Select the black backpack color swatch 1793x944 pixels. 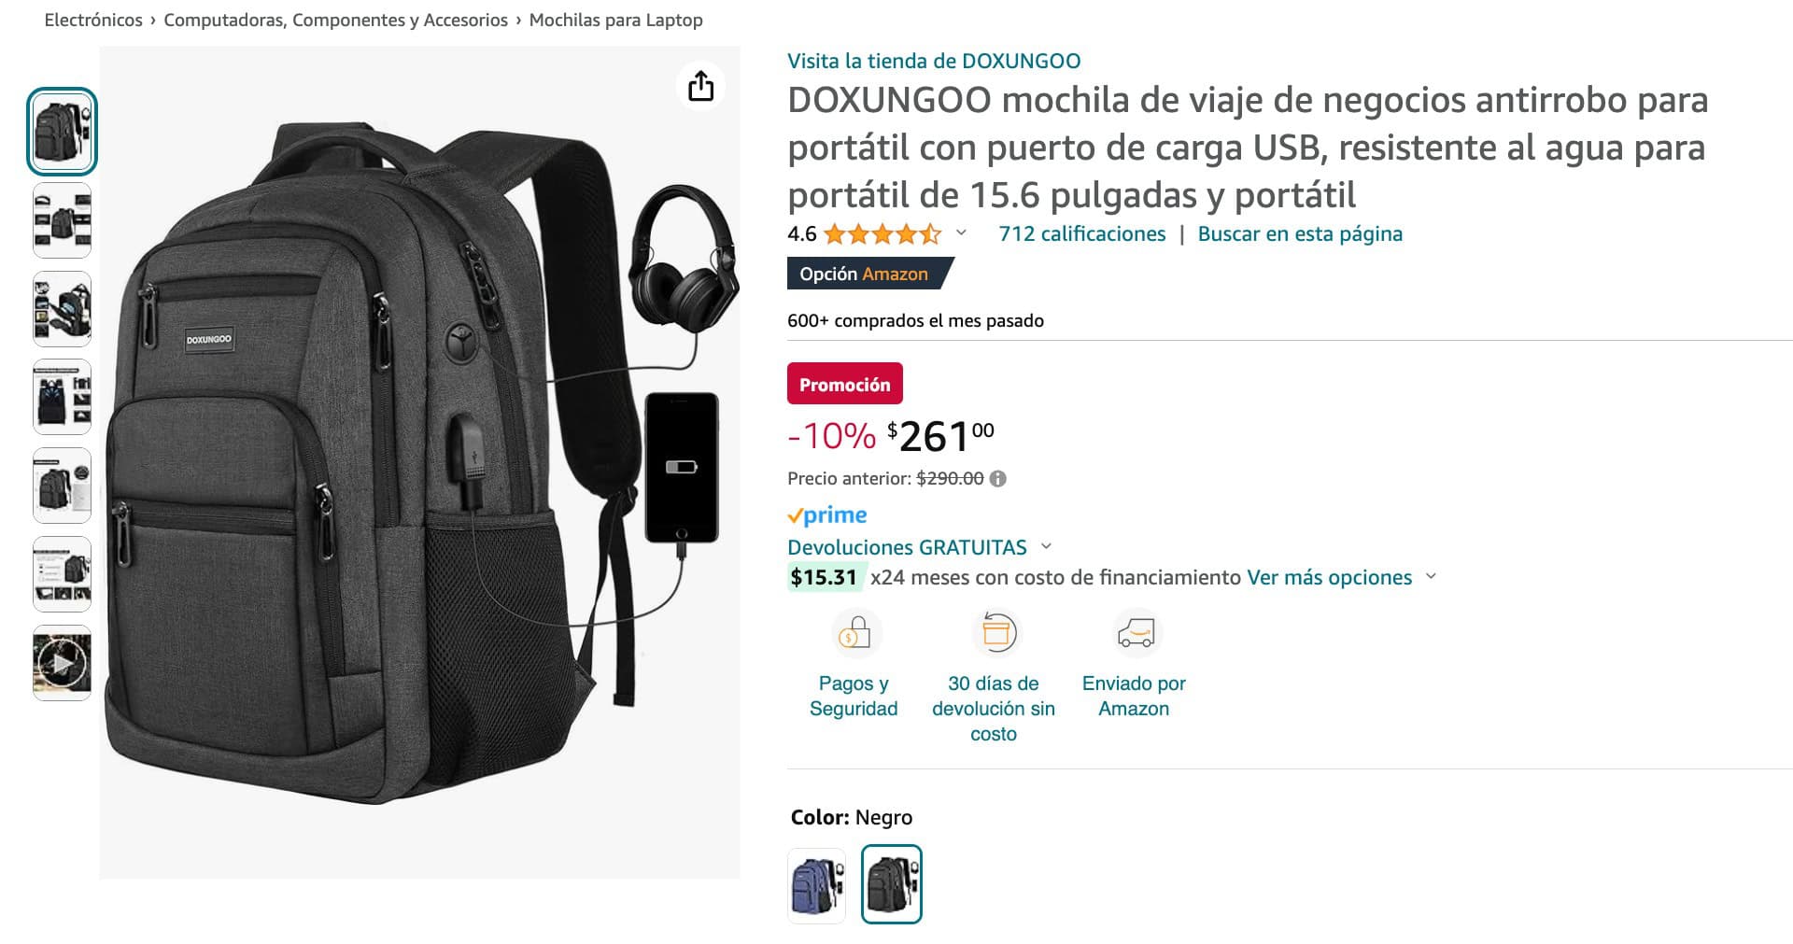click(x=891, y=884)
